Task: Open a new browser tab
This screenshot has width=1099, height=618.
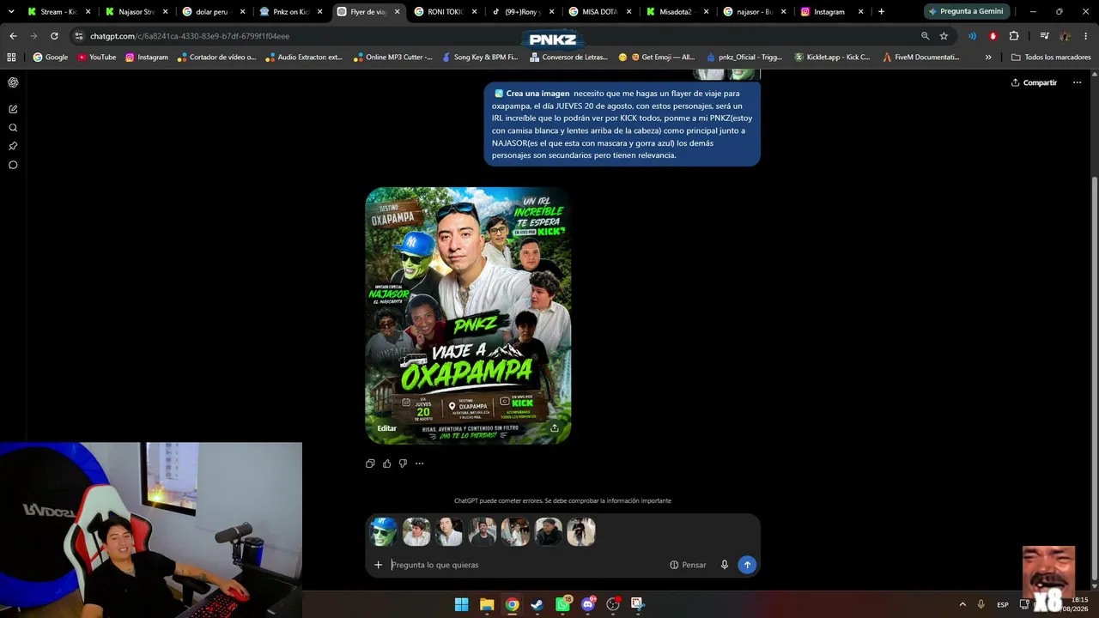Action: pyautogui.click(x=881, y=12)
